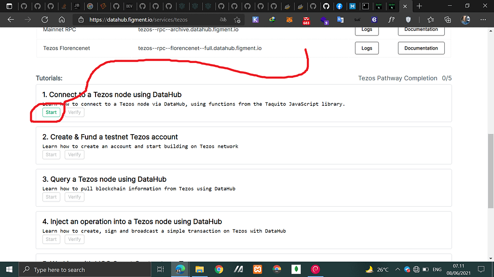Open XAMPP from the taskbar
This screenshot has height=277, width=494.
coord(258,269)
